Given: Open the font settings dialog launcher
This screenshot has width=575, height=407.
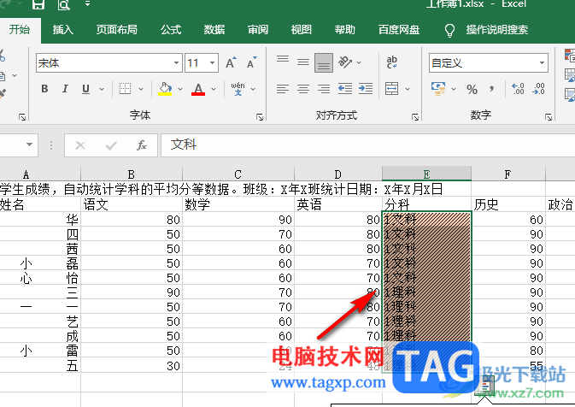Looking at the screenshot, I should pos(260,117).
